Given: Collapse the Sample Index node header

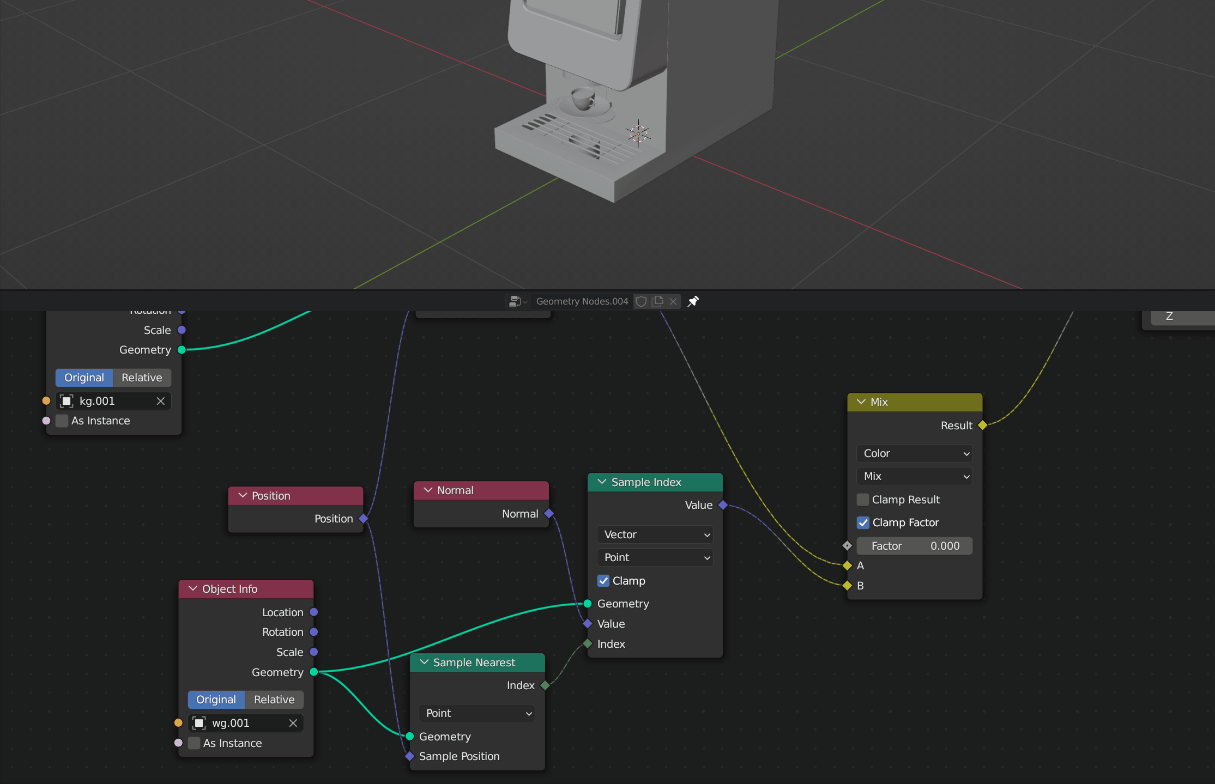Looking at the screenshot, I should 602,482.
